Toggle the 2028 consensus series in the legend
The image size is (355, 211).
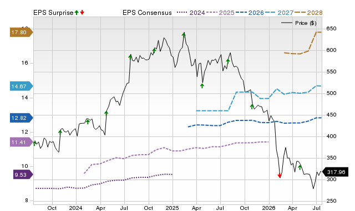pyautogui.click(x=308, y=13)
